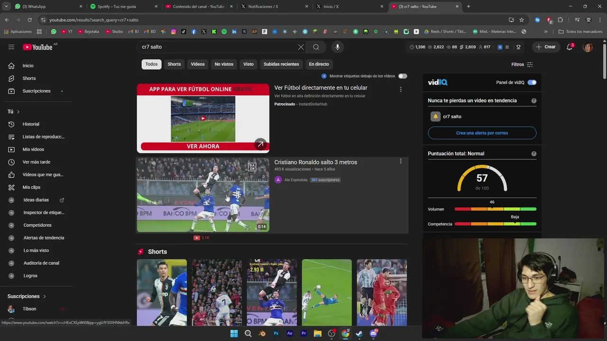The image size is (607, 341).
Task: Open Shorts in the left sidebar
Action: pyautogui.click(x=29, y=78)
